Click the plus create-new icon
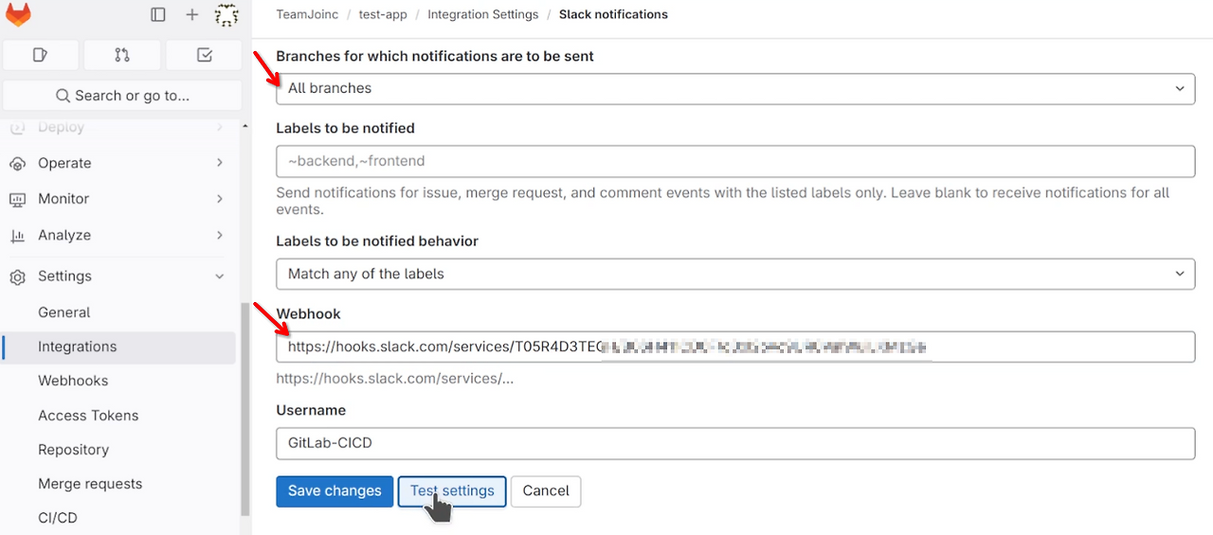This screenshot has width=1213, height=535. pyautogui.click(x=192, y=15)
